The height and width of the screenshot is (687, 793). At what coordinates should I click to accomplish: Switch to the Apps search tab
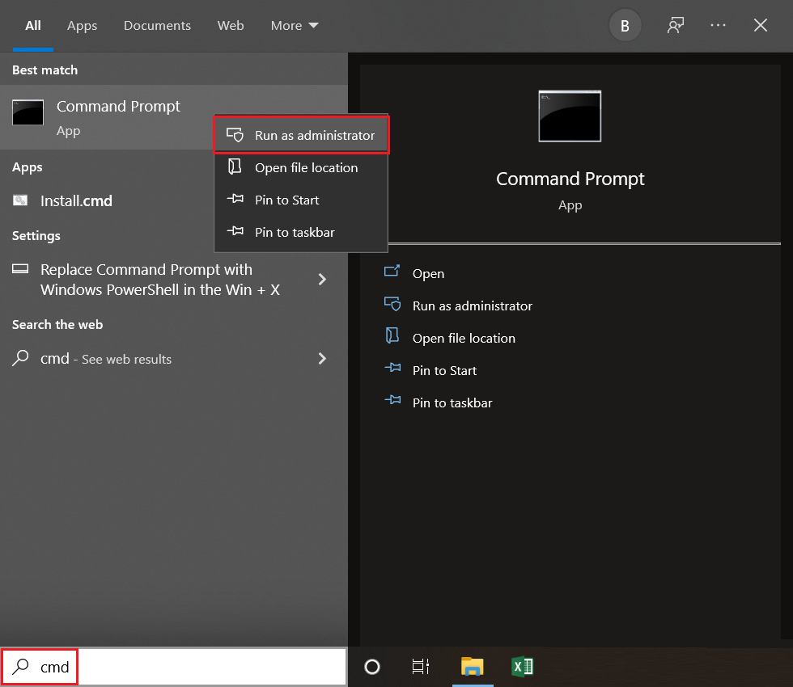coord(82,25)
